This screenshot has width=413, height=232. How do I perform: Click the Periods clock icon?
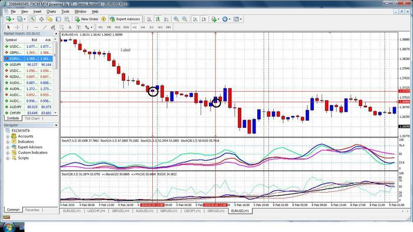pyautogui.click(x=225, y=19)
